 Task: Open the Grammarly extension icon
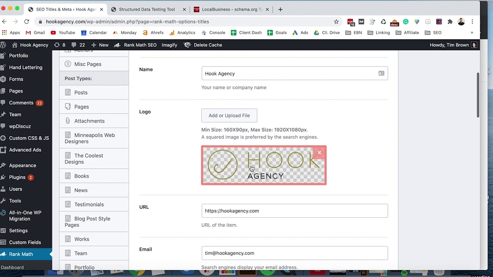point(406,22)
